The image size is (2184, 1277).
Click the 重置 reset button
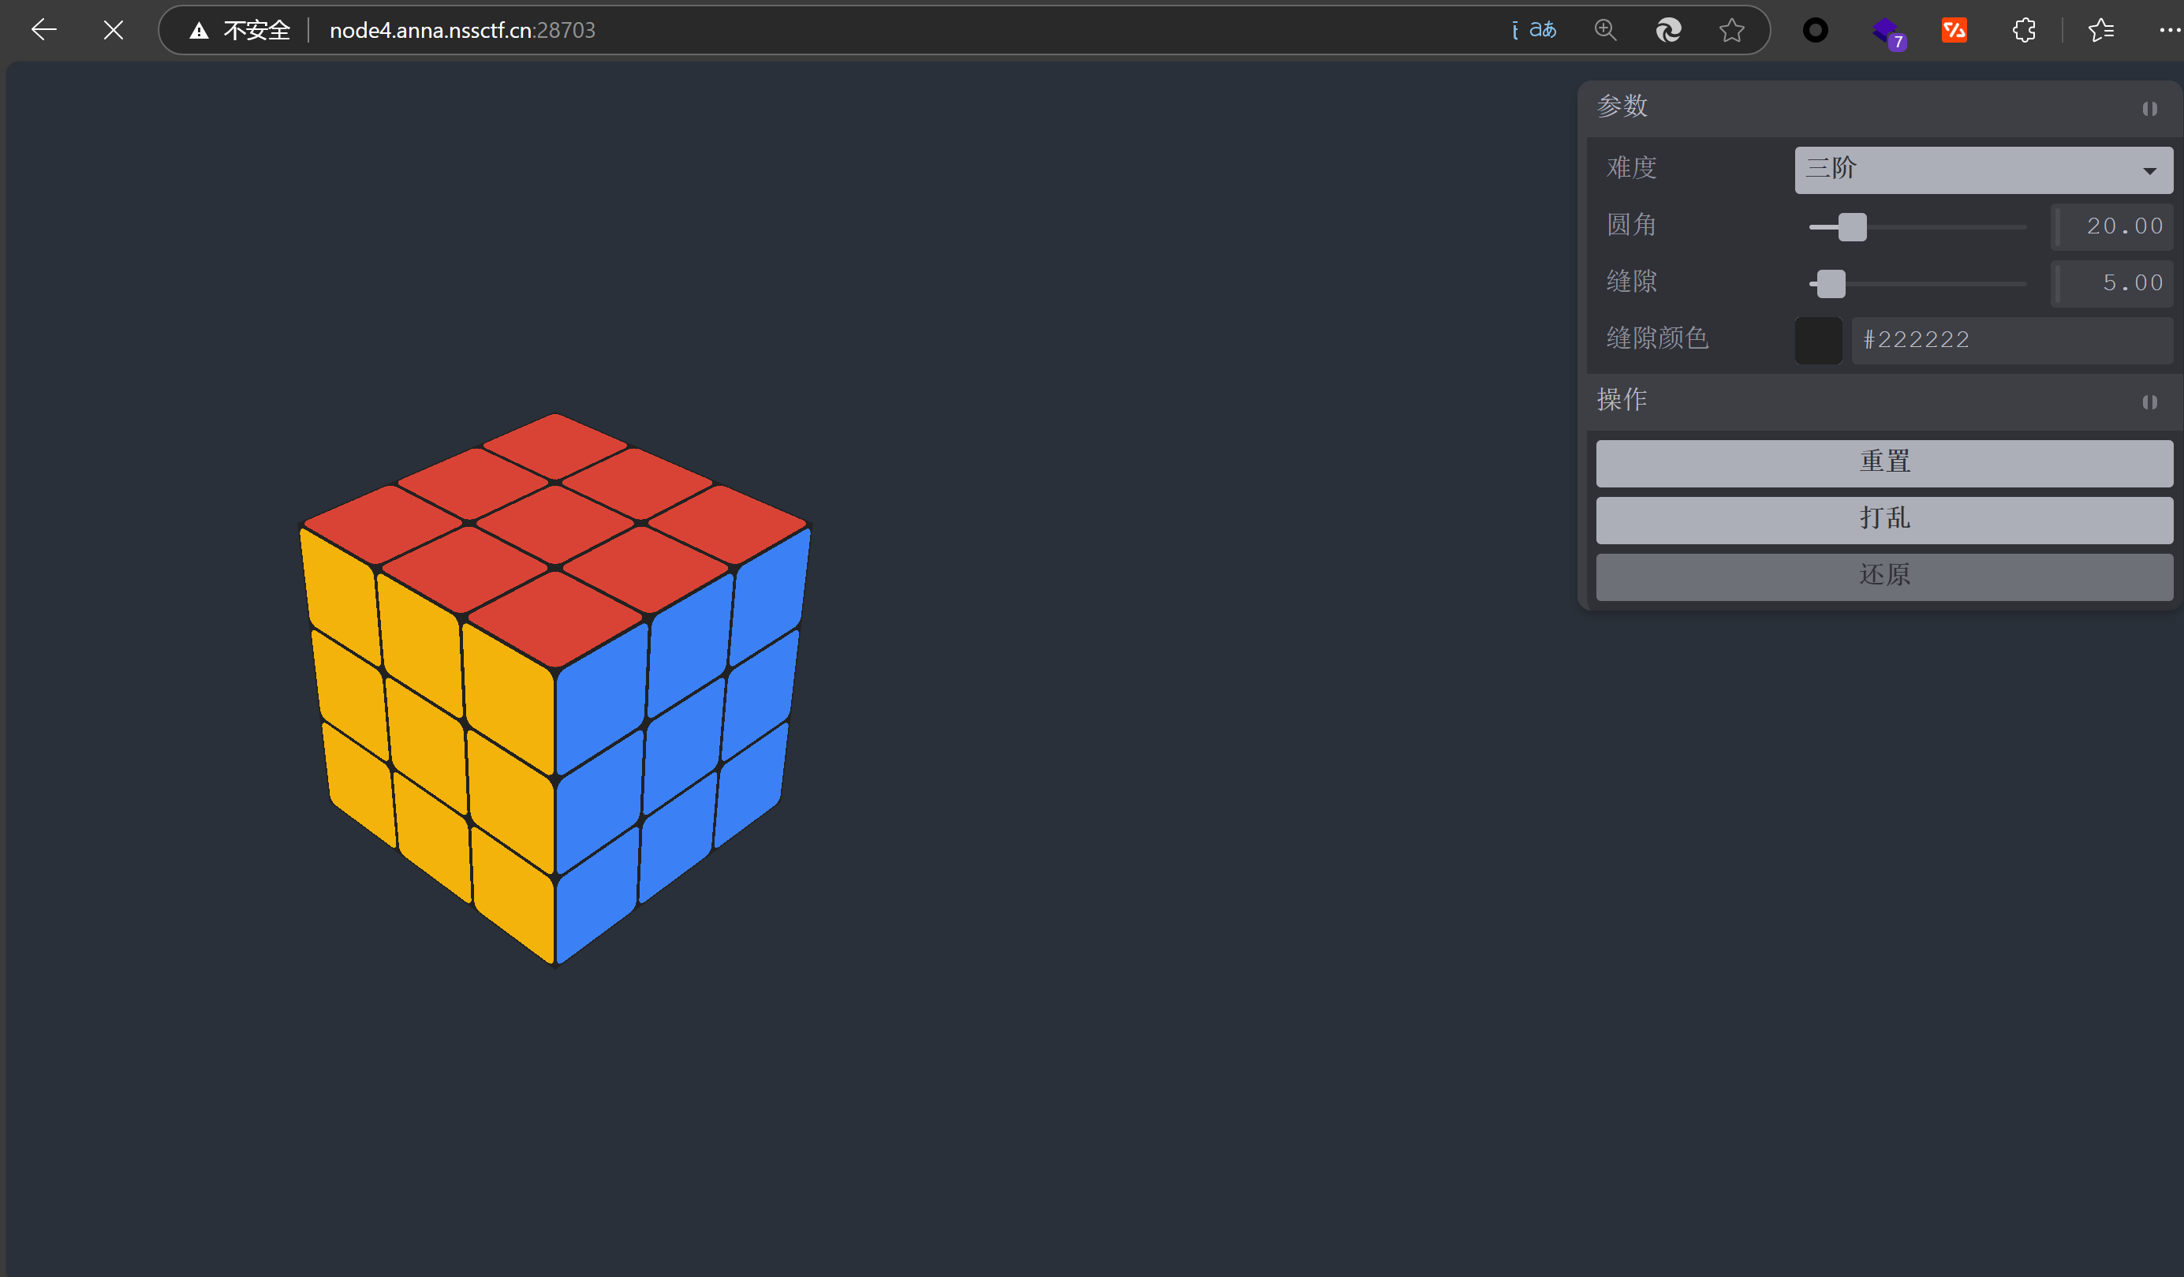[x=1884, y=462]
